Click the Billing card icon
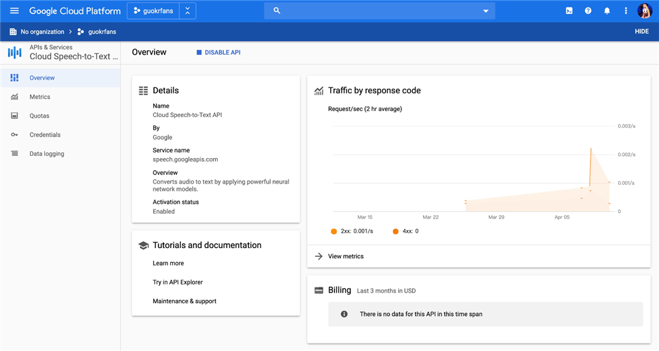 coord(319,290)
